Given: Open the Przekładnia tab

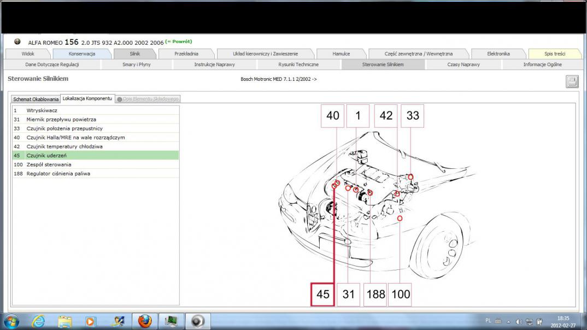Looking at the screenshot, I should click(x=186, y=54).
